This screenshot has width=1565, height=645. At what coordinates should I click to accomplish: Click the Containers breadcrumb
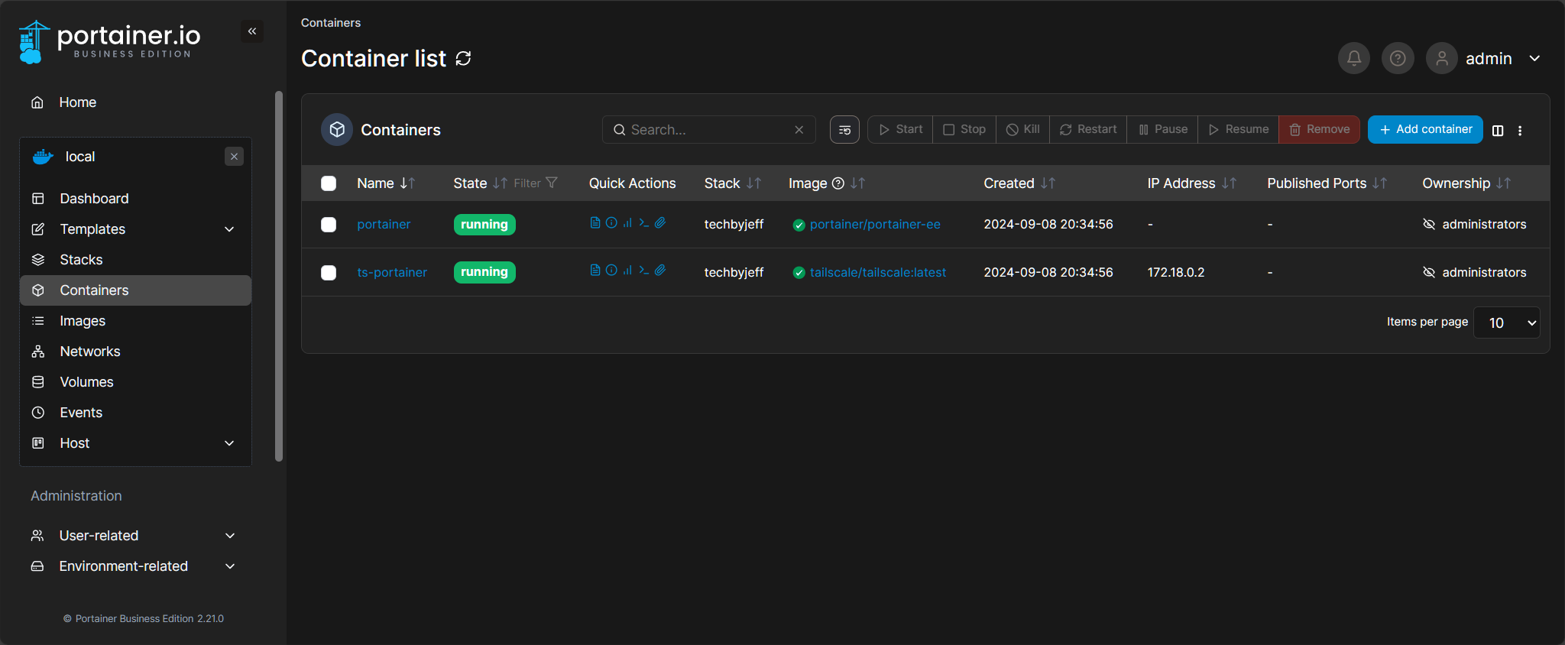331,23
